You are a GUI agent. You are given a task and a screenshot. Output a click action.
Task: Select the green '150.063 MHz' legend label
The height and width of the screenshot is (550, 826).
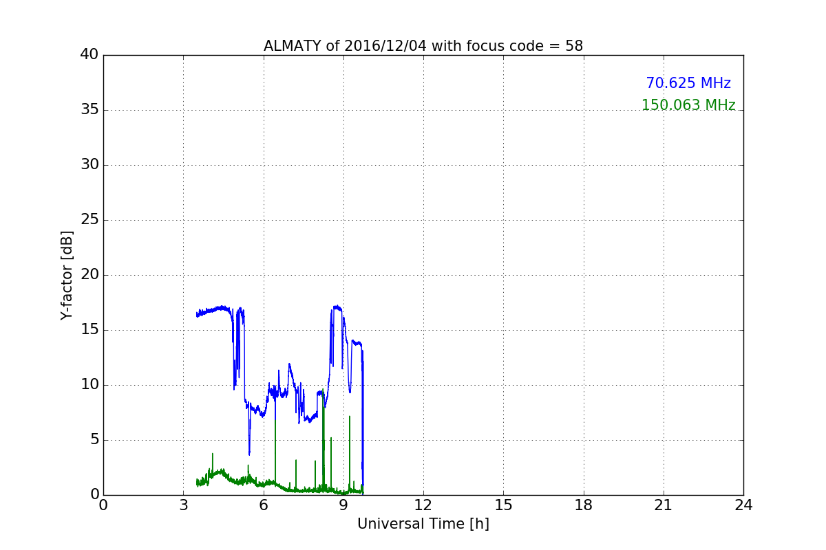point(688,105)
